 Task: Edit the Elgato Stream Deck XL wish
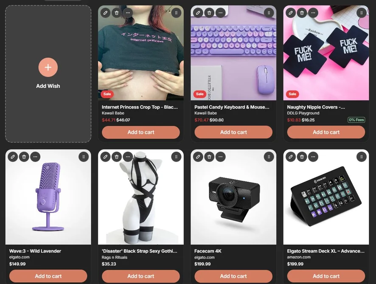tap(290, 157)
